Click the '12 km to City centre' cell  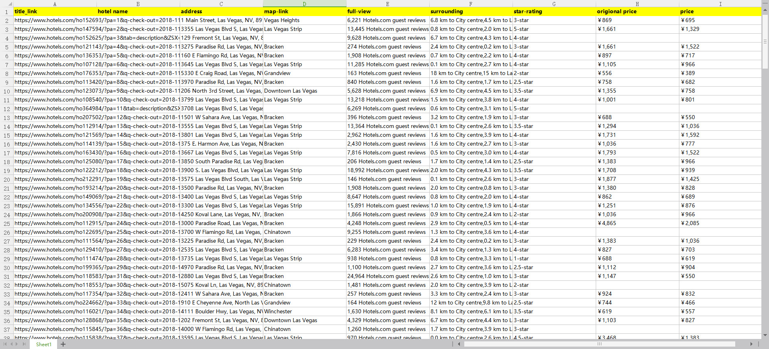[471, 303]
